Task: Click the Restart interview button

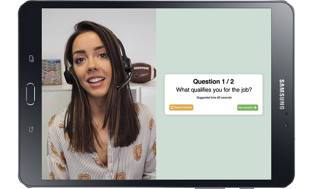Action: [x=181, y=107]
